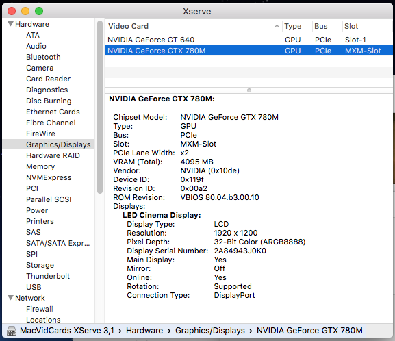Select Audio in the sidebar

click(x=36, y=46)
